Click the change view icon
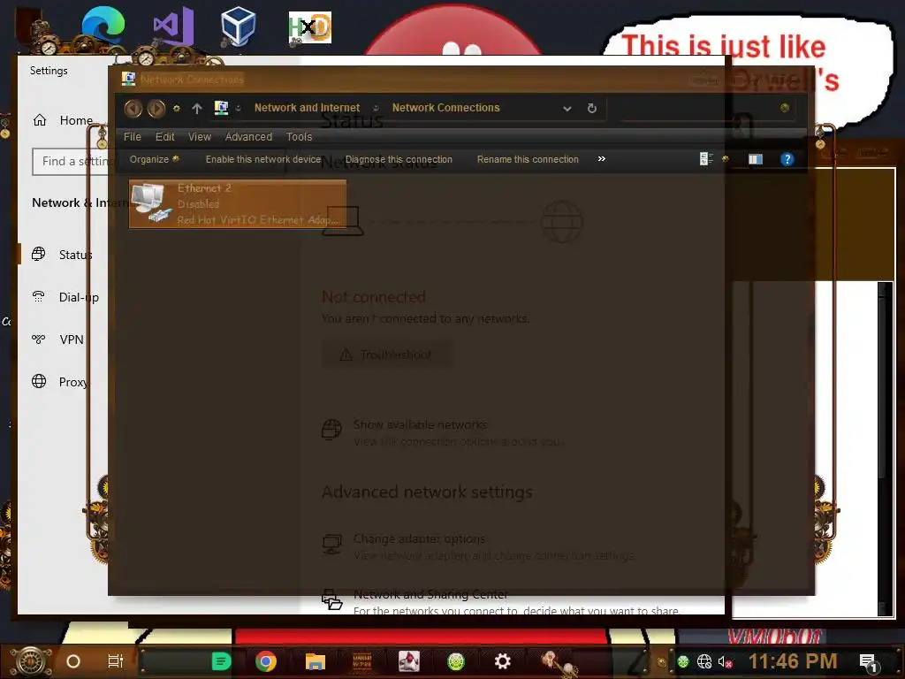 pyautogui.click(x=706, y=159)
